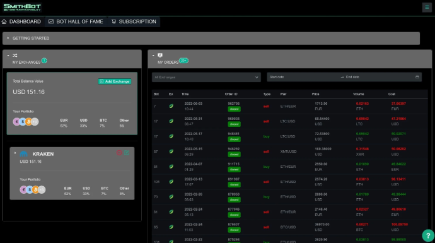Open the All Exchanges dropdown
The image size is (435, 243).
pyautogui.click(x=206, y=77)
